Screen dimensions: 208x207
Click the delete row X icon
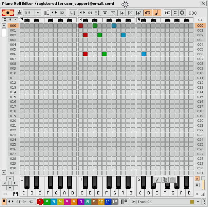coord(113,13)
